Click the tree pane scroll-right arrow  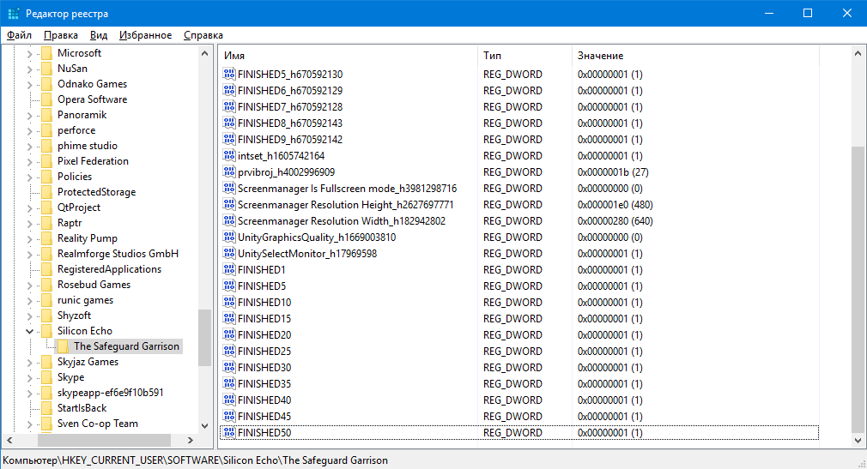[191, 440]
